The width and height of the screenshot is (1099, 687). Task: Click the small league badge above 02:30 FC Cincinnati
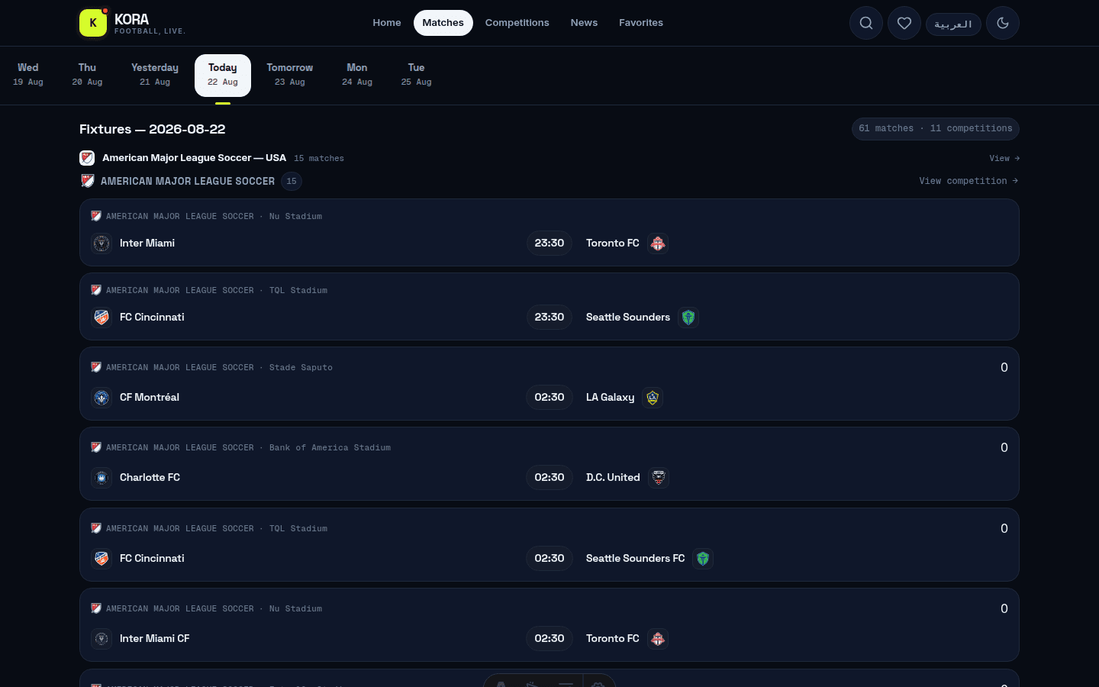pos(96,528)
